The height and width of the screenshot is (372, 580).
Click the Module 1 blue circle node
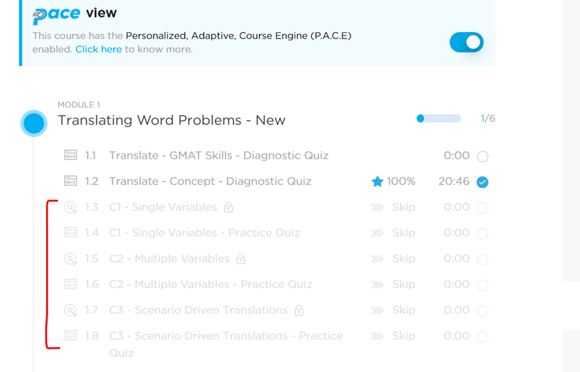pos(33,123)
